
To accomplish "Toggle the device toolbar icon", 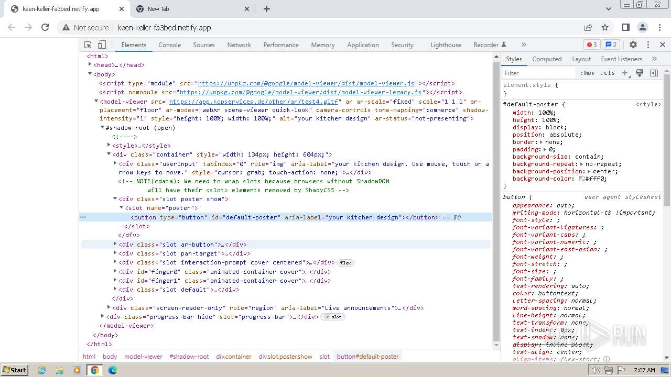I will [102, 45].
